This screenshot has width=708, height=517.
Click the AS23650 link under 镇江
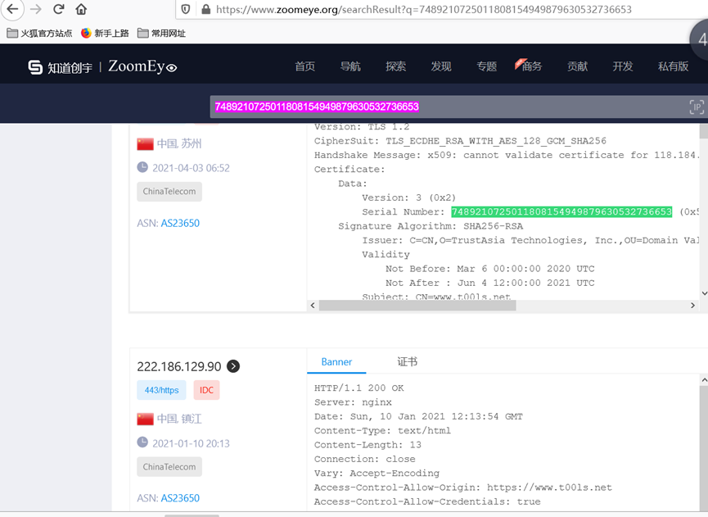tap(180, 498)
